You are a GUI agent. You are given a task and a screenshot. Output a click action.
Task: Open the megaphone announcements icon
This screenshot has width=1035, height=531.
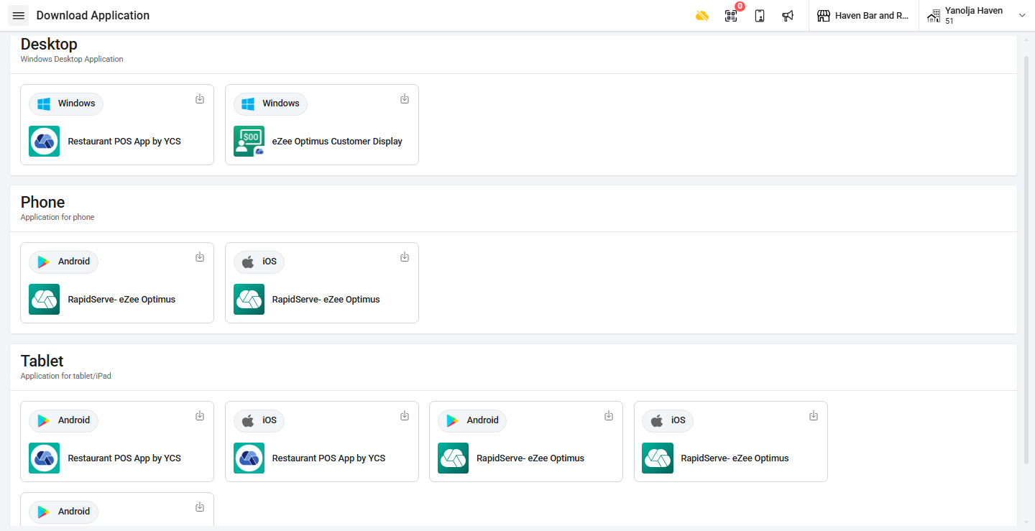(x=788, y=16)
